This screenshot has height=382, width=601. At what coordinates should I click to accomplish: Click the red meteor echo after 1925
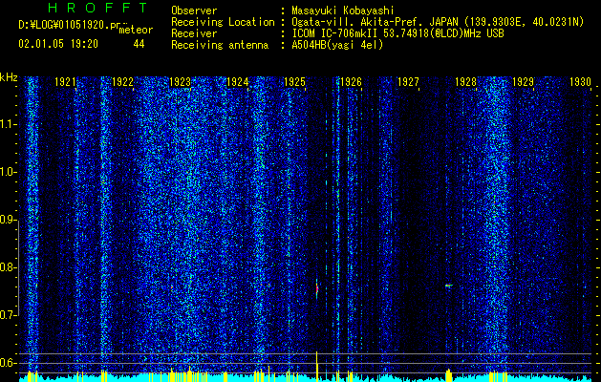[x=317, y=288]
